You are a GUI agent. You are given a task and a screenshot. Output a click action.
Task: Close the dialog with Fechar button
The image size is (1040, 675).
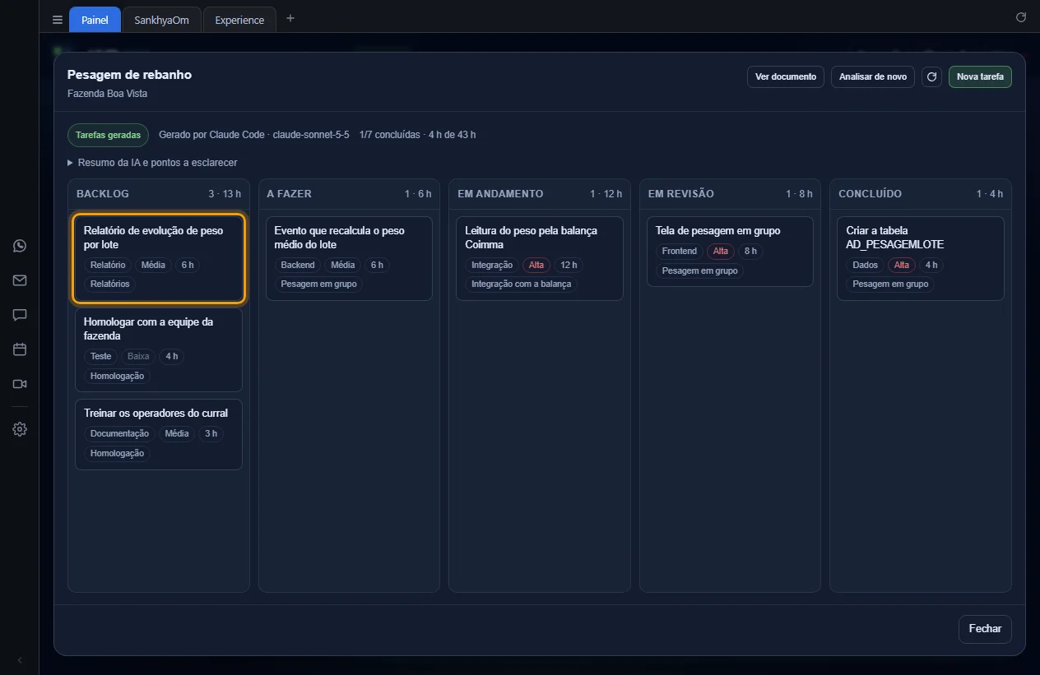pyautogui.click(x=985, y=629)
